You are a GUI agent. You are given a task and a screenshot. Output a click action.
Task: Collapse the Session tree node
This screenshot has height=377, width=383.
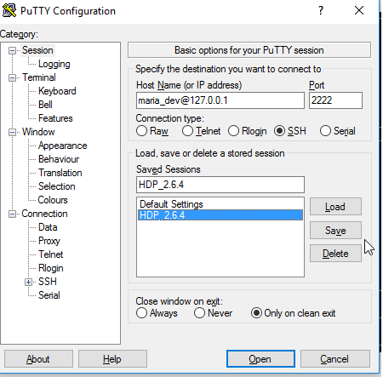click(12, 51)
